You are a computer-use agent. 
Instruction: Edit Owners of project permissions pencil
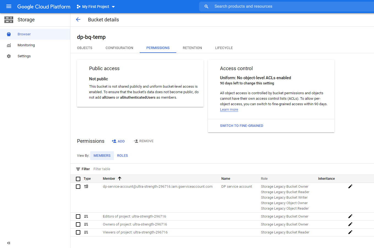point(350,224)
